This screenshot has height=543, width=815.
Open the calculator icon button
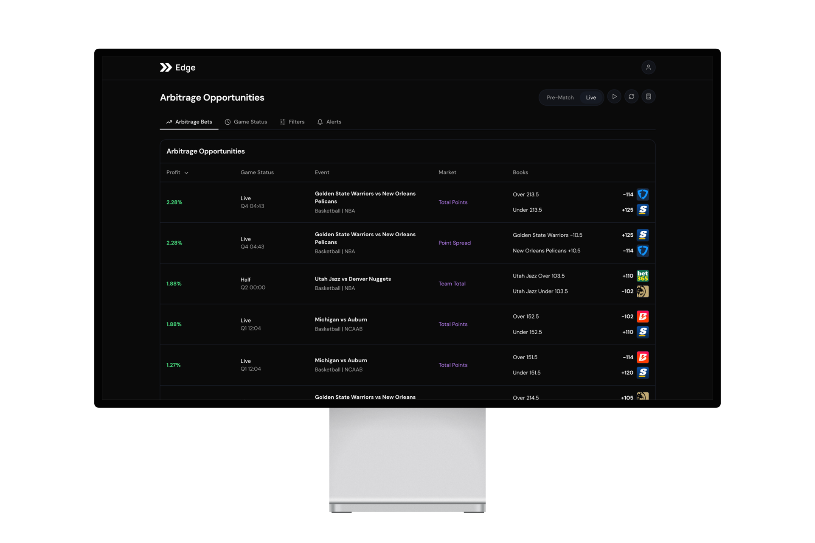648,97
